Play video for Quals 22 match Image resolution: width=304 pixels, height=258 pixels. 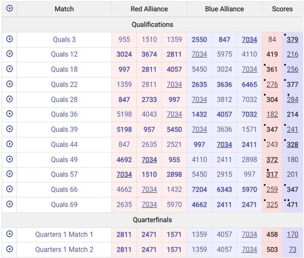[x=9, y=84]
